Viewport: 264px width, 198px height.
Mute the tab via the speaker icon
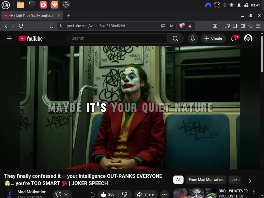[x=11, y=15]
